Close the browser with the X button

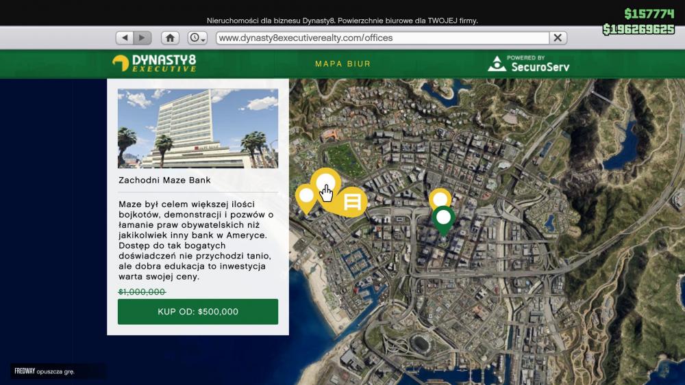tap(558, 38)
